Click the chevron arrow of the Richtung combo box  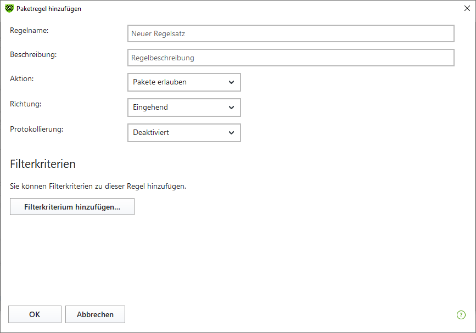pos(231,108)
